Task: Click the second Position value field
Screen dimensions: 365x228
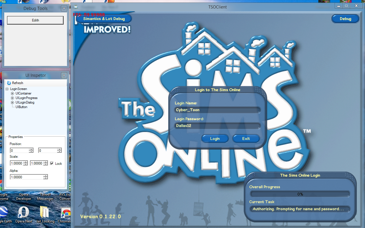Action: pyautogui.click(x=47, y=150)
